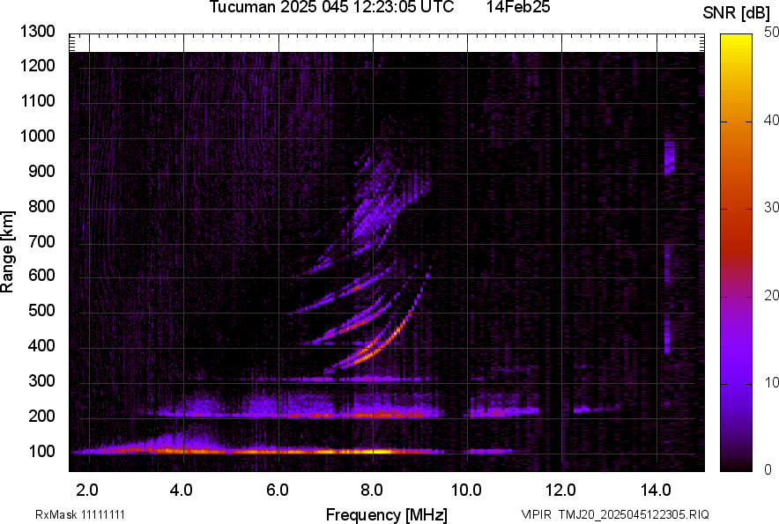Image resolution: width=779 pixels, height=524 pixels.
Task: Click the range tick label '400'
Action: (x=41, y=346)
